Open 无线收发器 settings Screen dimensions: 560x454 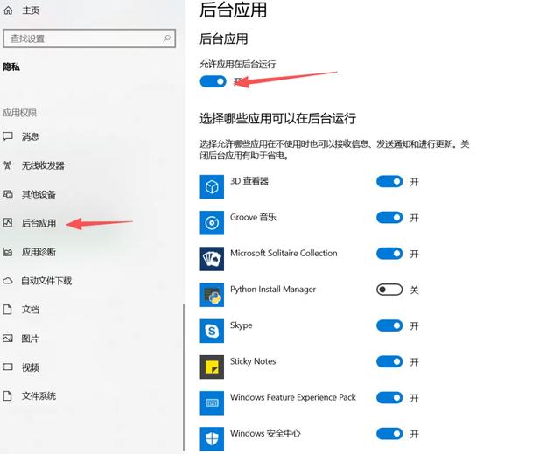tap(43, 165)
